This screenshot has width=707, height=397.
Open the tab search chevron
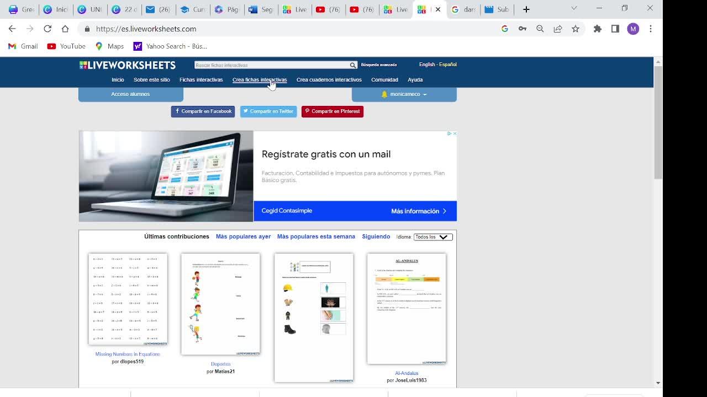point(574,8)
